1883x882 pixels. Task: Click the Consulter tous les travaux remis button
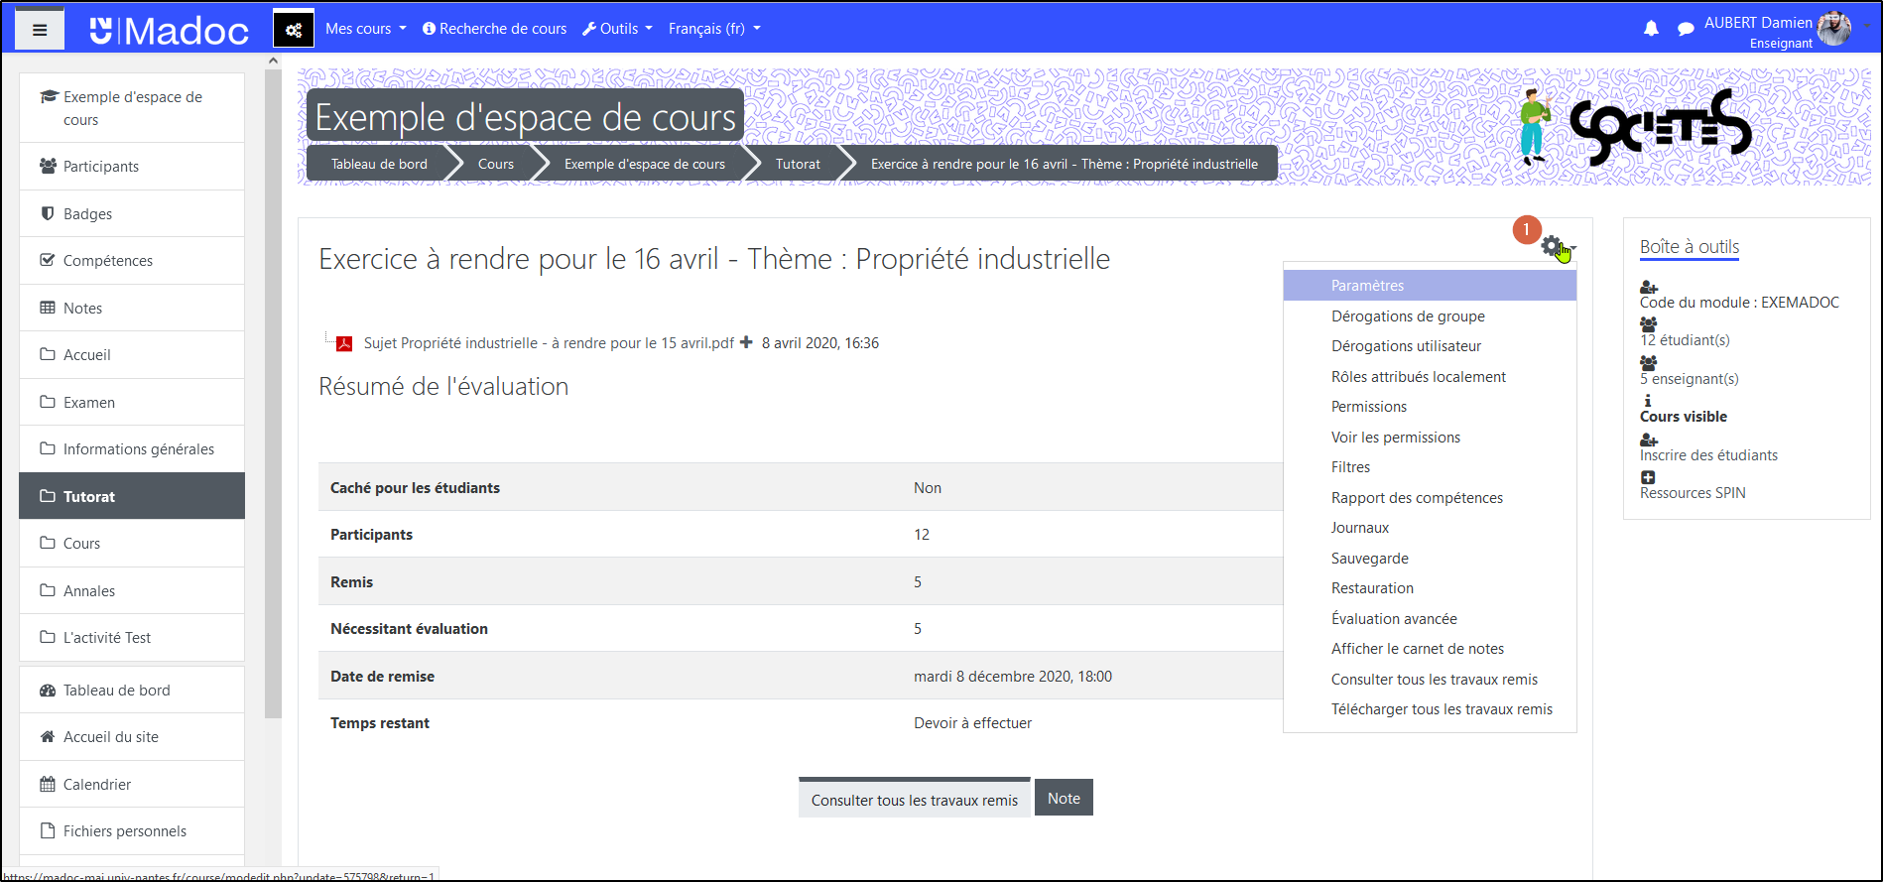click(x=914, y=800)
